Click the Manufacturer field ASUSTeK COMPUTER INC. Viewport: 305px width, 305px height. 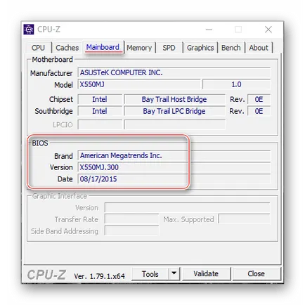174,72
